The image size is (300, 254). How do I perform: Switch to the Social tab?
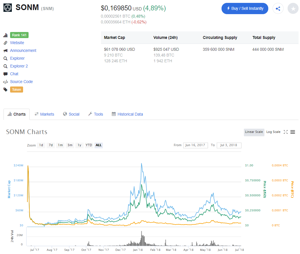[x=71, y=114]
